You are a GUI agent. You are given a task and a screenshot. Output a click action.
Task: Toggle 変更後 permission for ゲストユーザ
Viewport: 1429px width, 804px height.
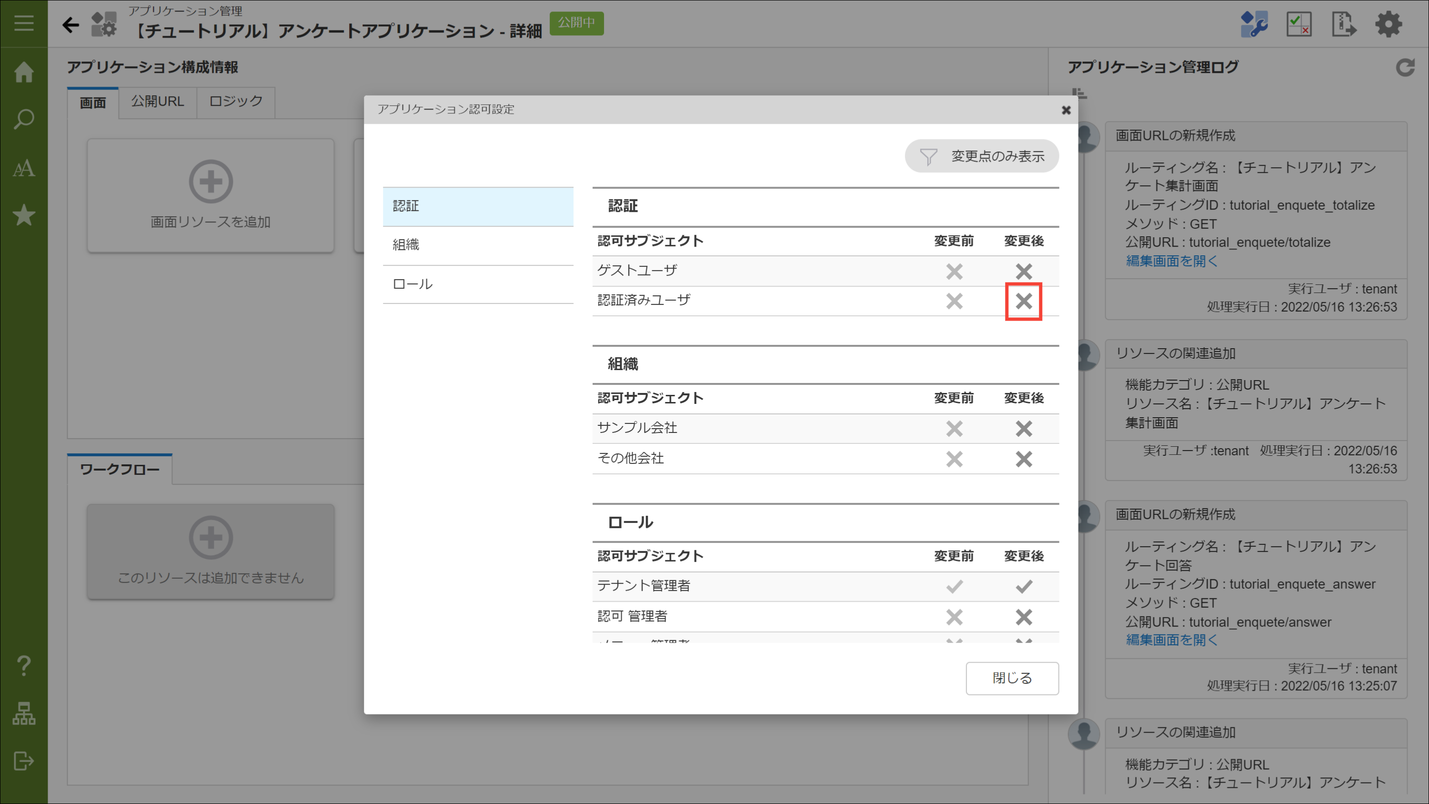point(1024,271)
